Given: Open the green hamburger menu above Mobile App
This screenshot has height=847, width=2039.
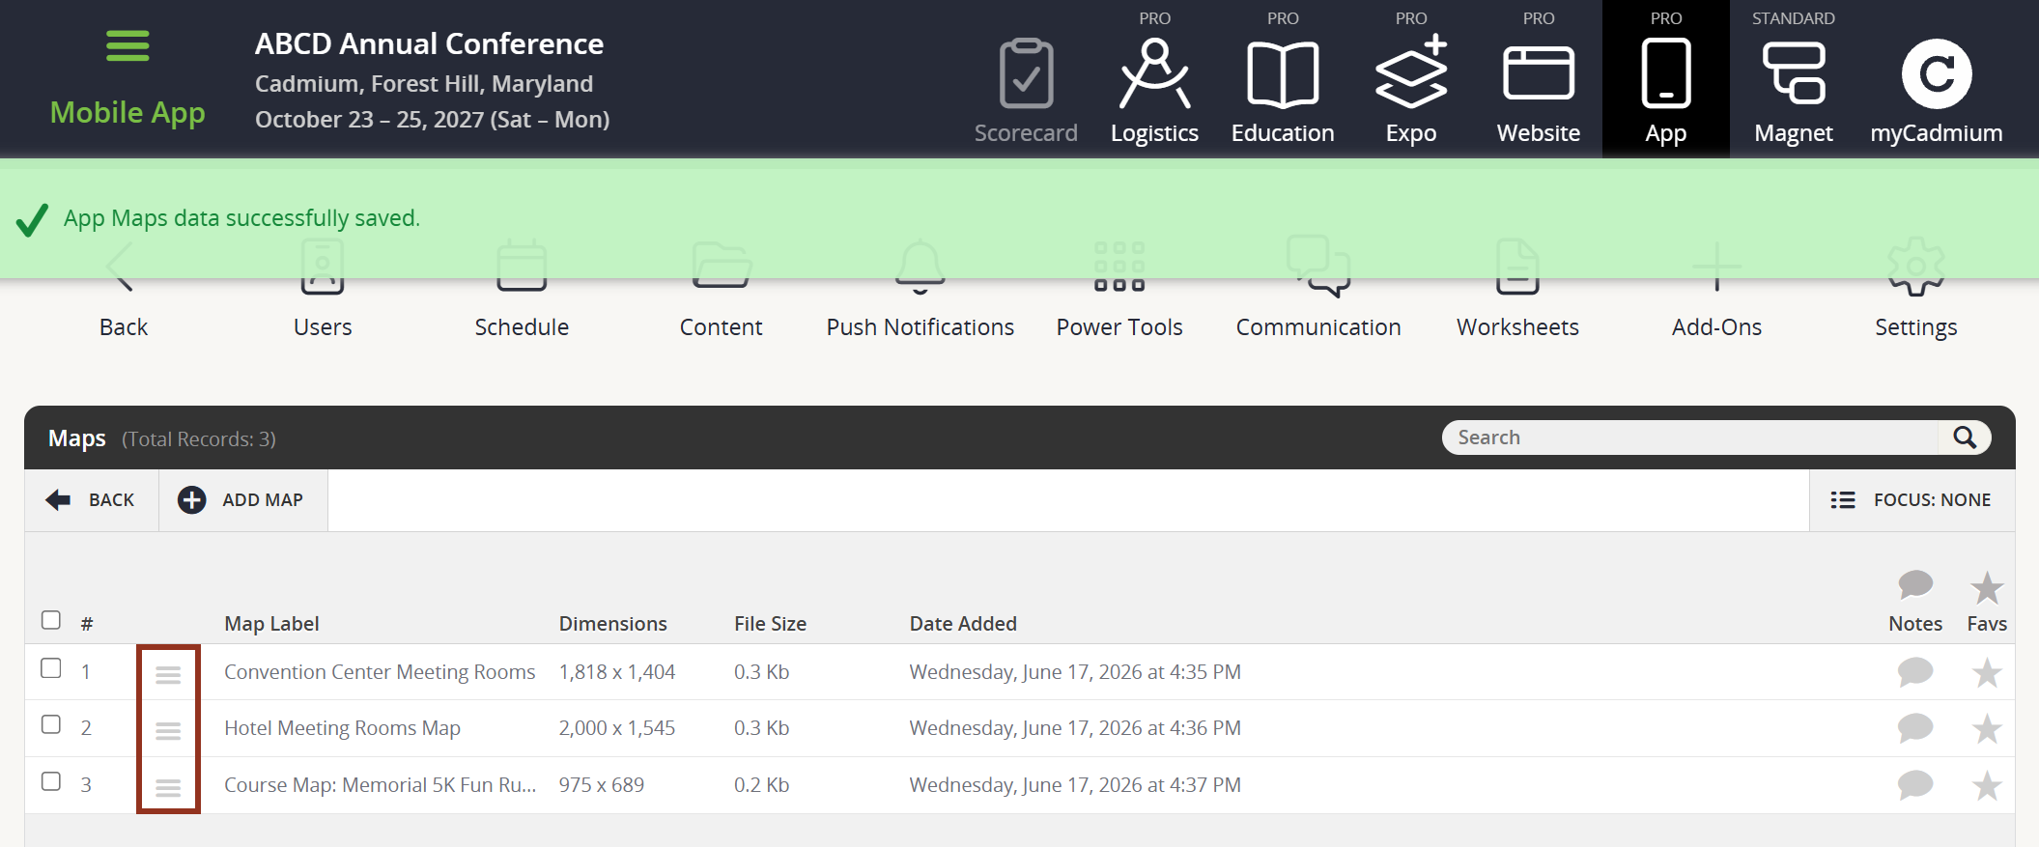Looking at the screenshot, I should click(x=127, y=45).
